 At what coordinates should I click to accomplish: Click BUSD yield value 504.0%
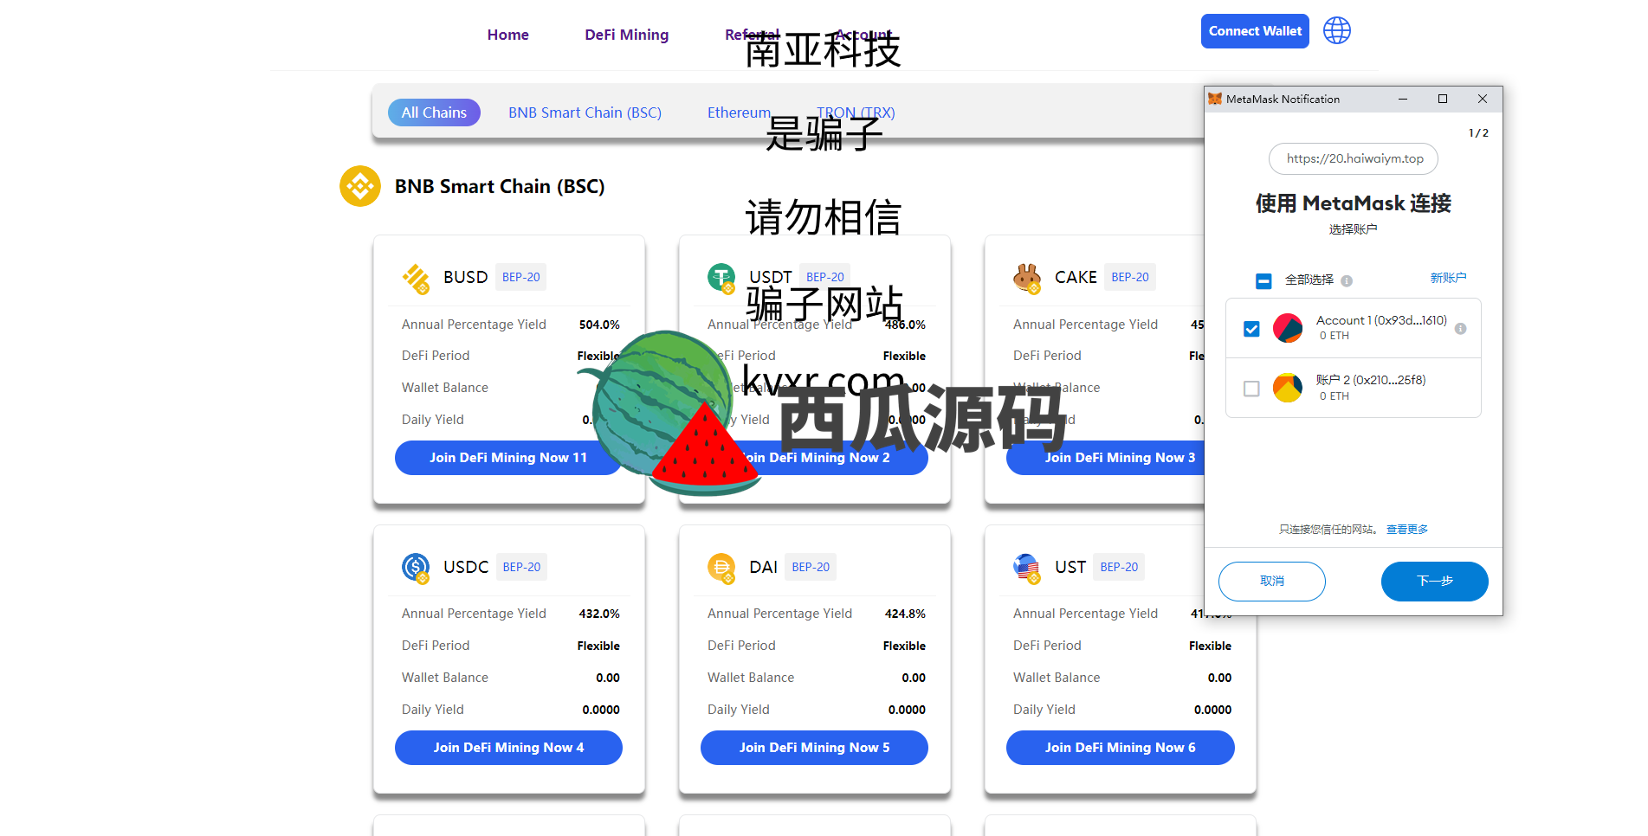click(599, 325)
